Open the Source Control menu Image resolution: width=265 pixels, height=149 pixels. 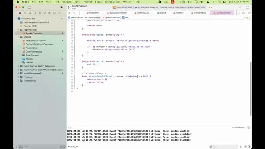[x=112, y=2]
